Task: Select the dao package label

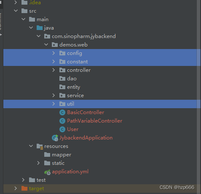Action: tap(72, 79)
